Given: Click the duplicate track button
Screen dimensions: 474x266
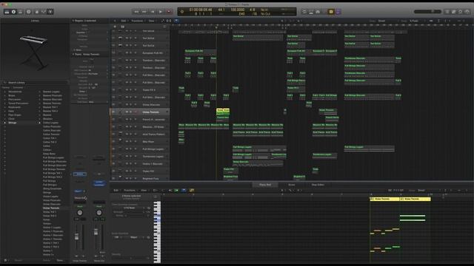Looking at the screenshot, I should tap(122, 27).
